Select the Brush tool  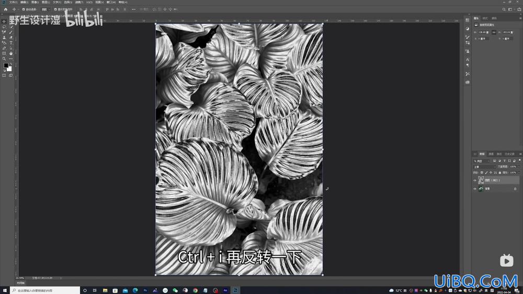point(10,32)
